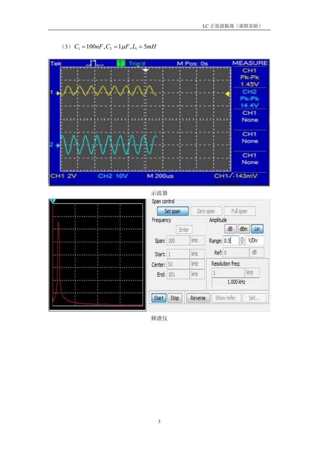
Task: Select the dB amplitude mode
Action: pyautogui.click(x=230, y=229)
